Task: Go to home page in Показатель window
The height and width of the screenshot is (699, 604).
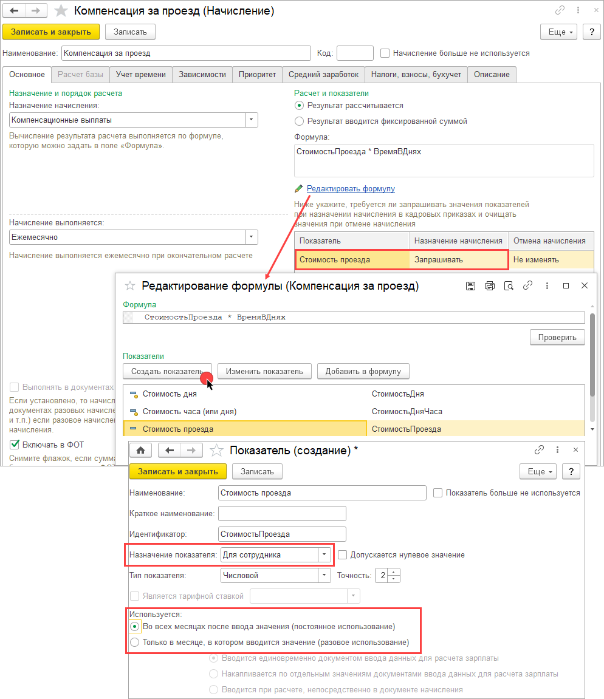Action: [140, 450]
